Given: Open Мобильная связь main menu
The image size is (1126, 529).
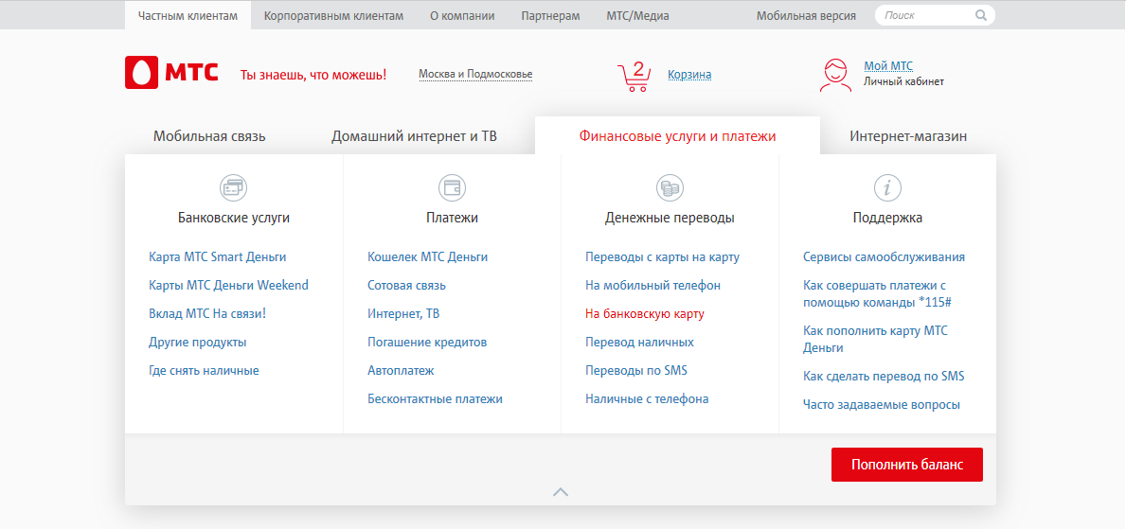Looking at the screenshot, I should tap(209, 136).
